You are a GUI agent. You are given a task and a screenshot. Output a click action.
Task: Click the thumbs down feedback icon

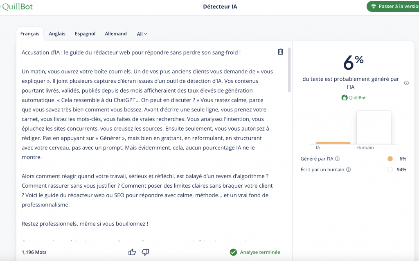click(145, 252)
